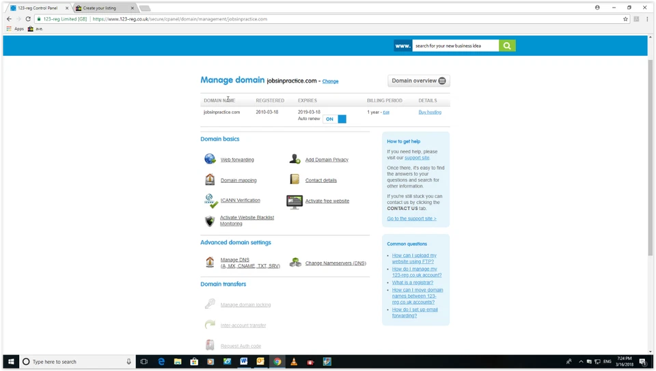Viewport: 656px width, 371px height.
Task: Open Contact details link
Action: point(321,180)
